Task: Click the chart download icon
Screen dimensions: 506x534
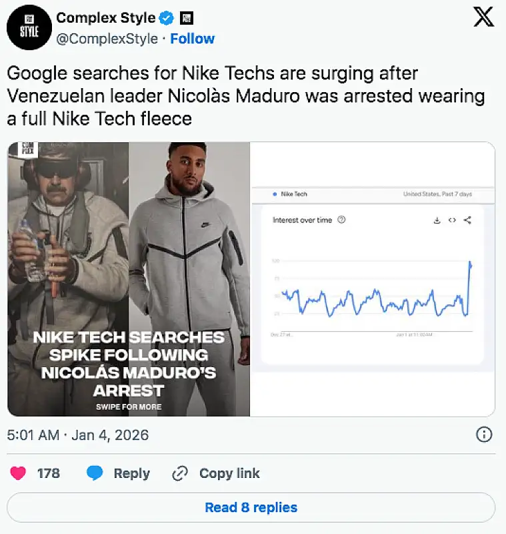Action: pos(437,220)
